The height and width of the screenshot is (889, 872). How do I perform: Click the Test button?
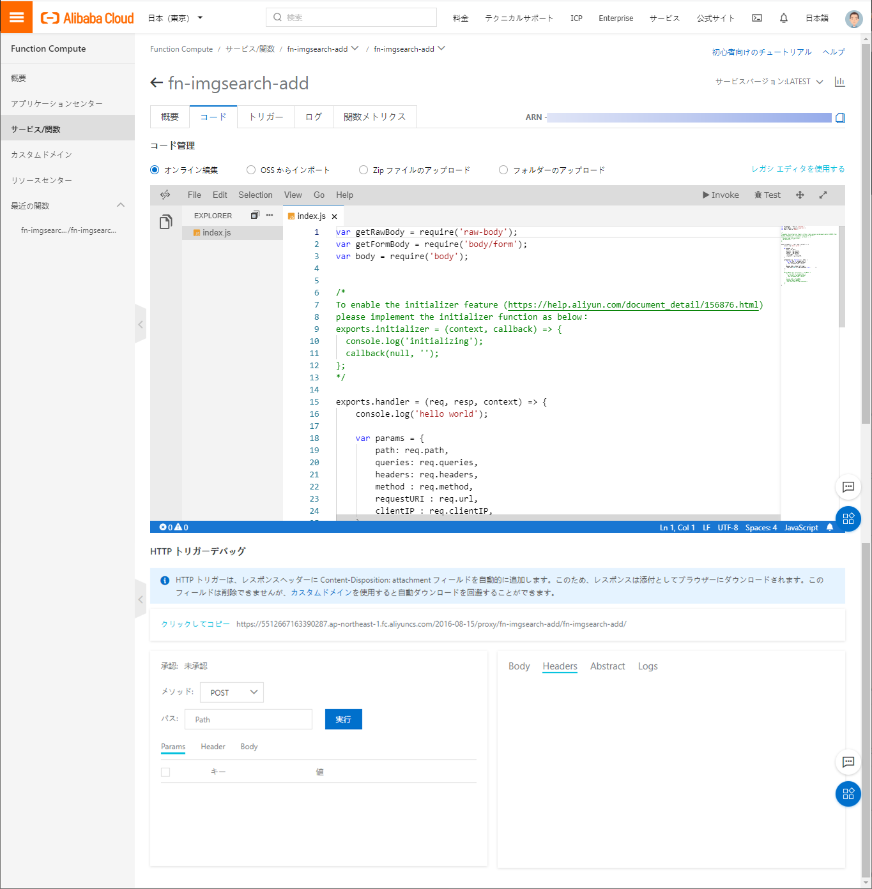click(767, 195)
